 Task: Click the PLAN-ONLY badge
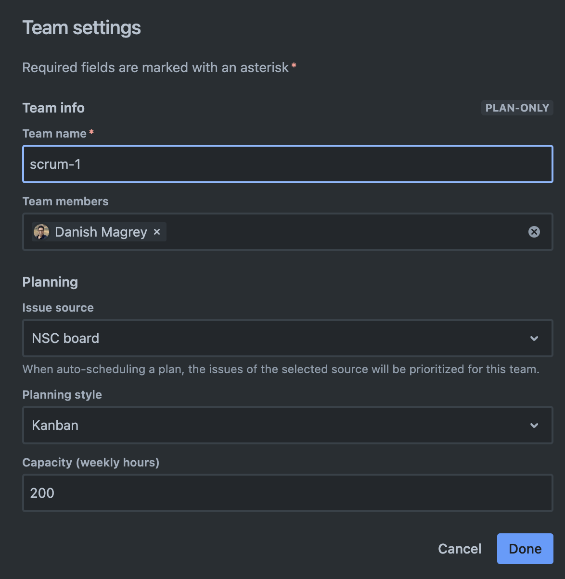coord(517,108)
